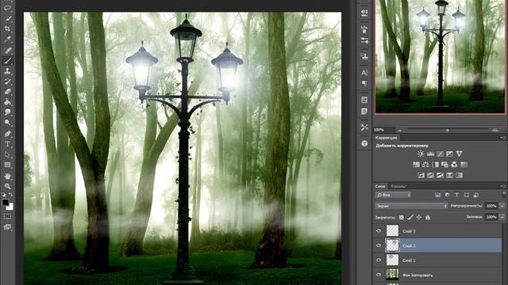Select the Eyedropper tool
508x285 pixels.
point(7,39)
